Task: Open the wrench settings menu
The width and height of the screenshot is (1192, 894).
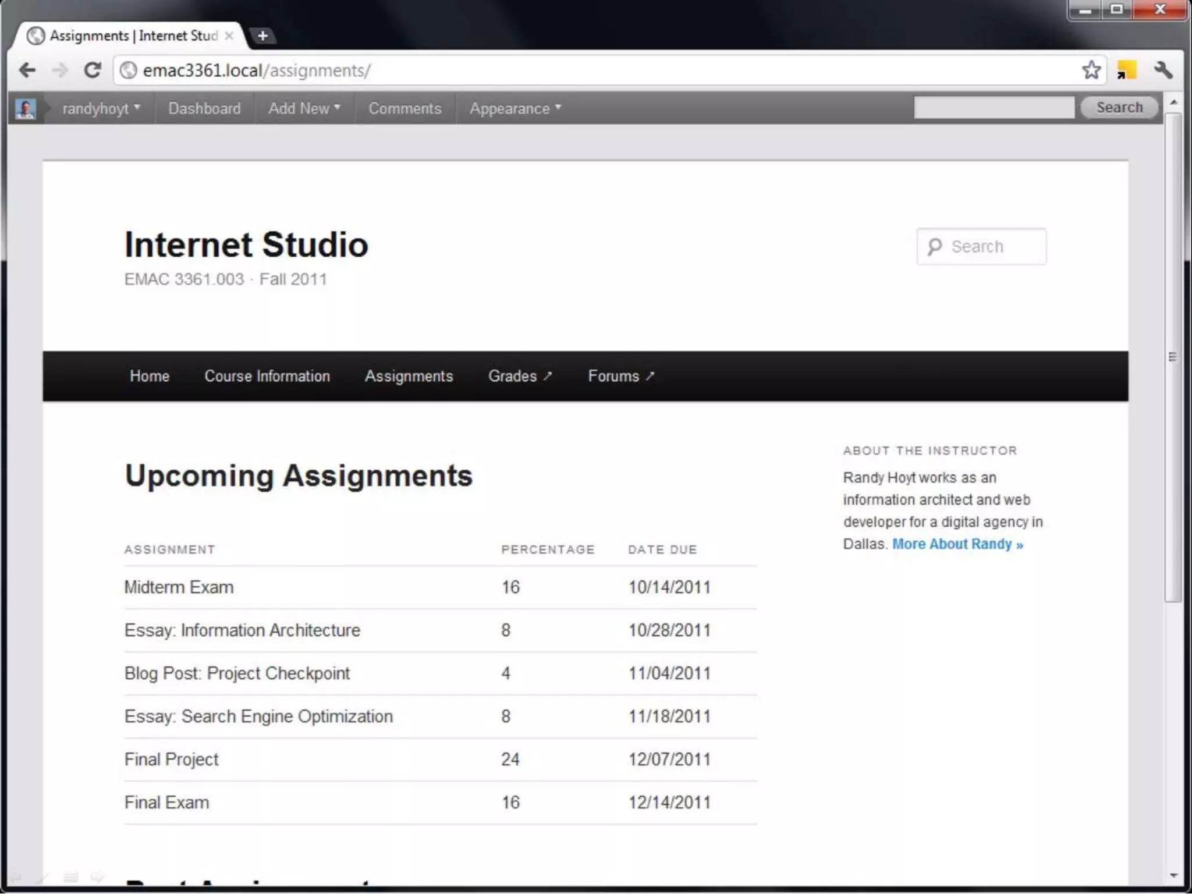Action: point(1163,70)
